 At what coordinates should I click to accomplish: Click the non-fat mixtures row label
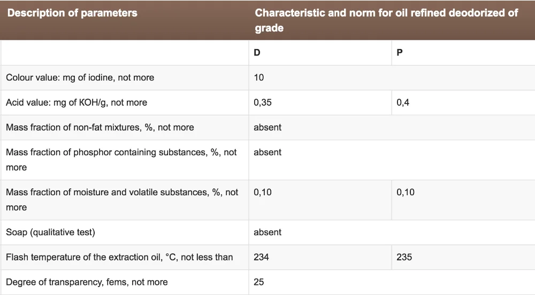click(100, 127)
